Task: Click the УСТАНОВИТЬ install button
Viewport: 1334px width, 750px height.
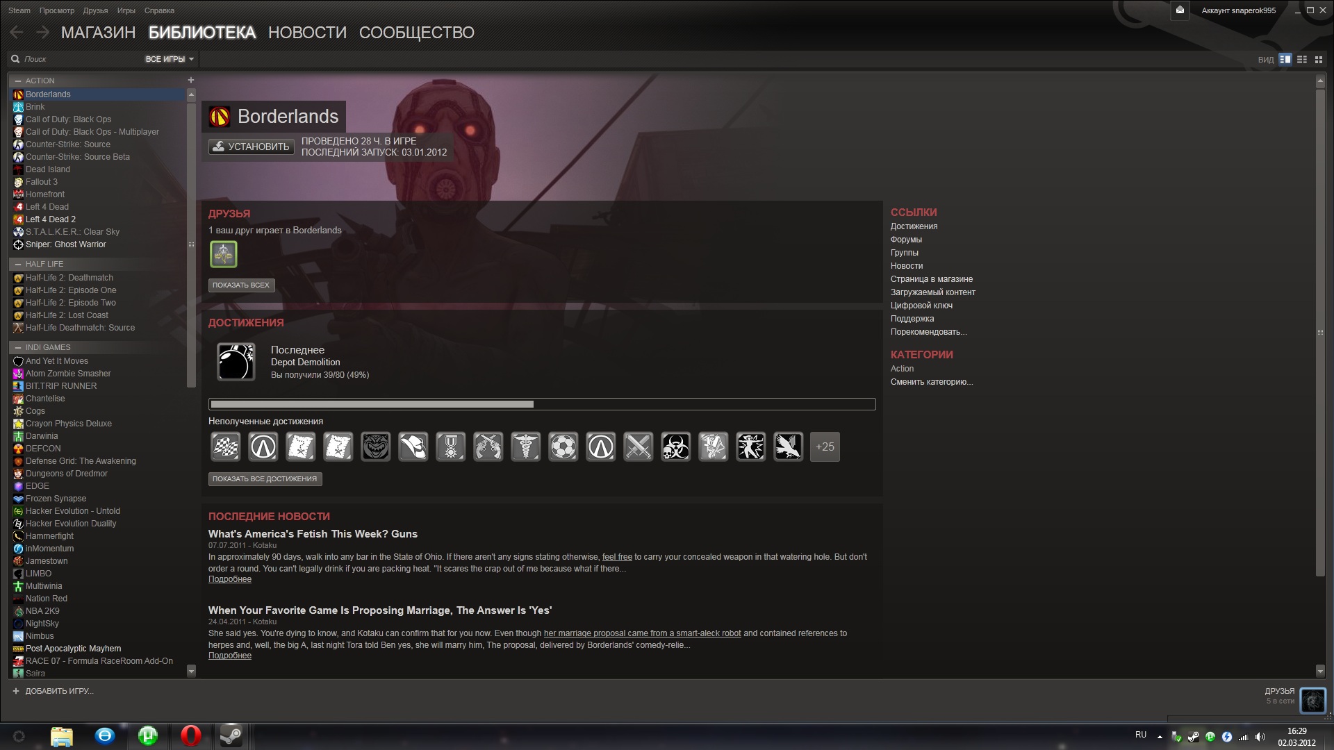Action: pos(252,147)
